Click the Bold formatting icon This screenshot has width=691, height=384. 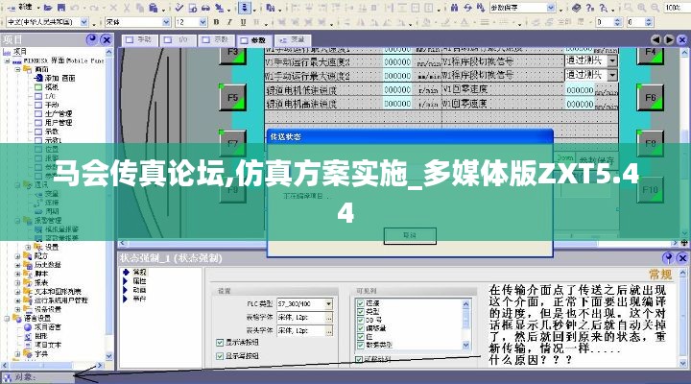[x=218, y=20]
